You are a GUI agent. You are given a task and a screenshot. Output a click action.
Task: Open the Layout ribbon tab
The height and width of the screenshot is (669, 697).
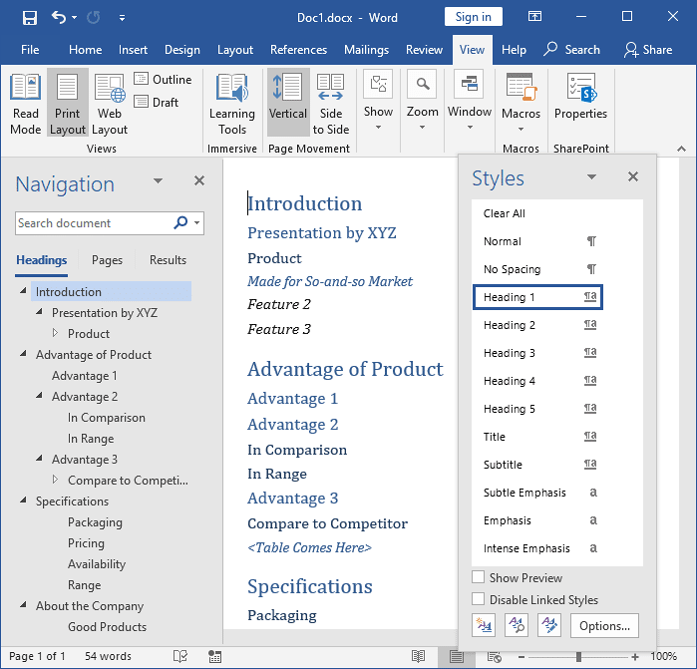235,50
